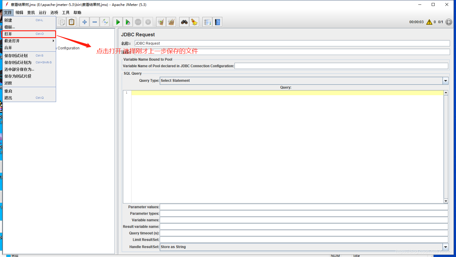The height and width of the screenshot is (257, 456).
Task: Open the 运行 menu
Action: [42, 12]
